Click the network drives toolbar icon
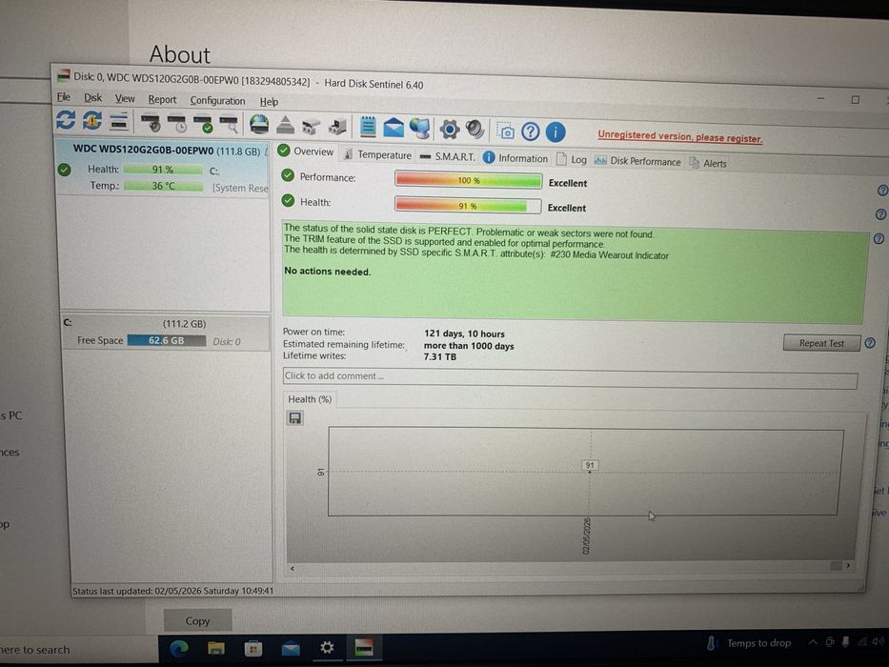 [310, 126]
